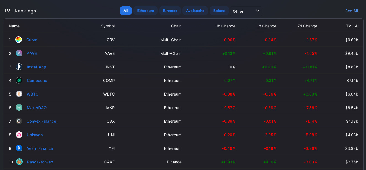This screenshot has width=366, height=170.
Task: Sort by the 1h Change column
Action: click(x=226, y=26)
